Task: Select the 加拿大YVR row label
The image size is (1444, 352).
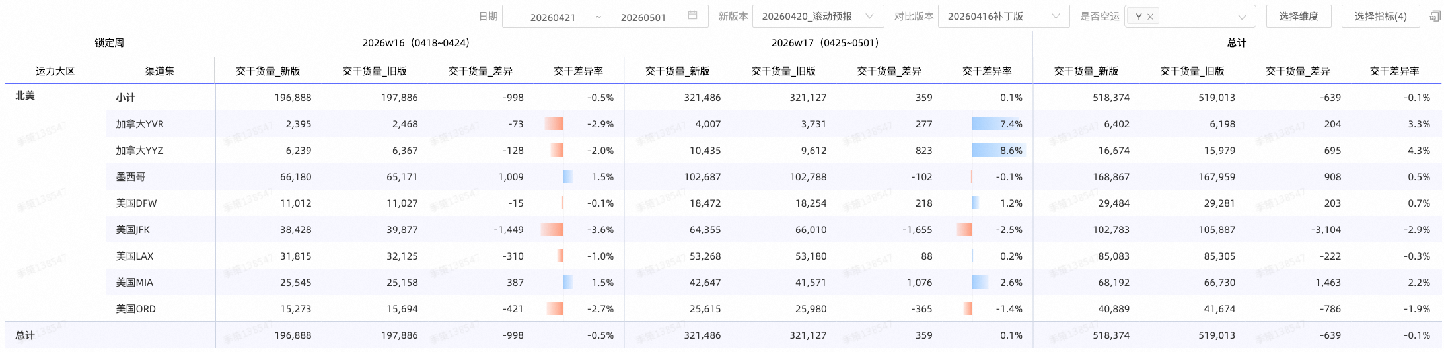Action: coord(140,124)
